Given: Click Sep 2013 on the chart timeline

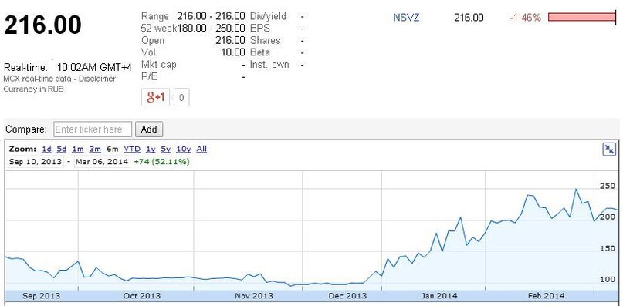Looking at the screenshot, I should pyautogui.click(x=42, y=296).
